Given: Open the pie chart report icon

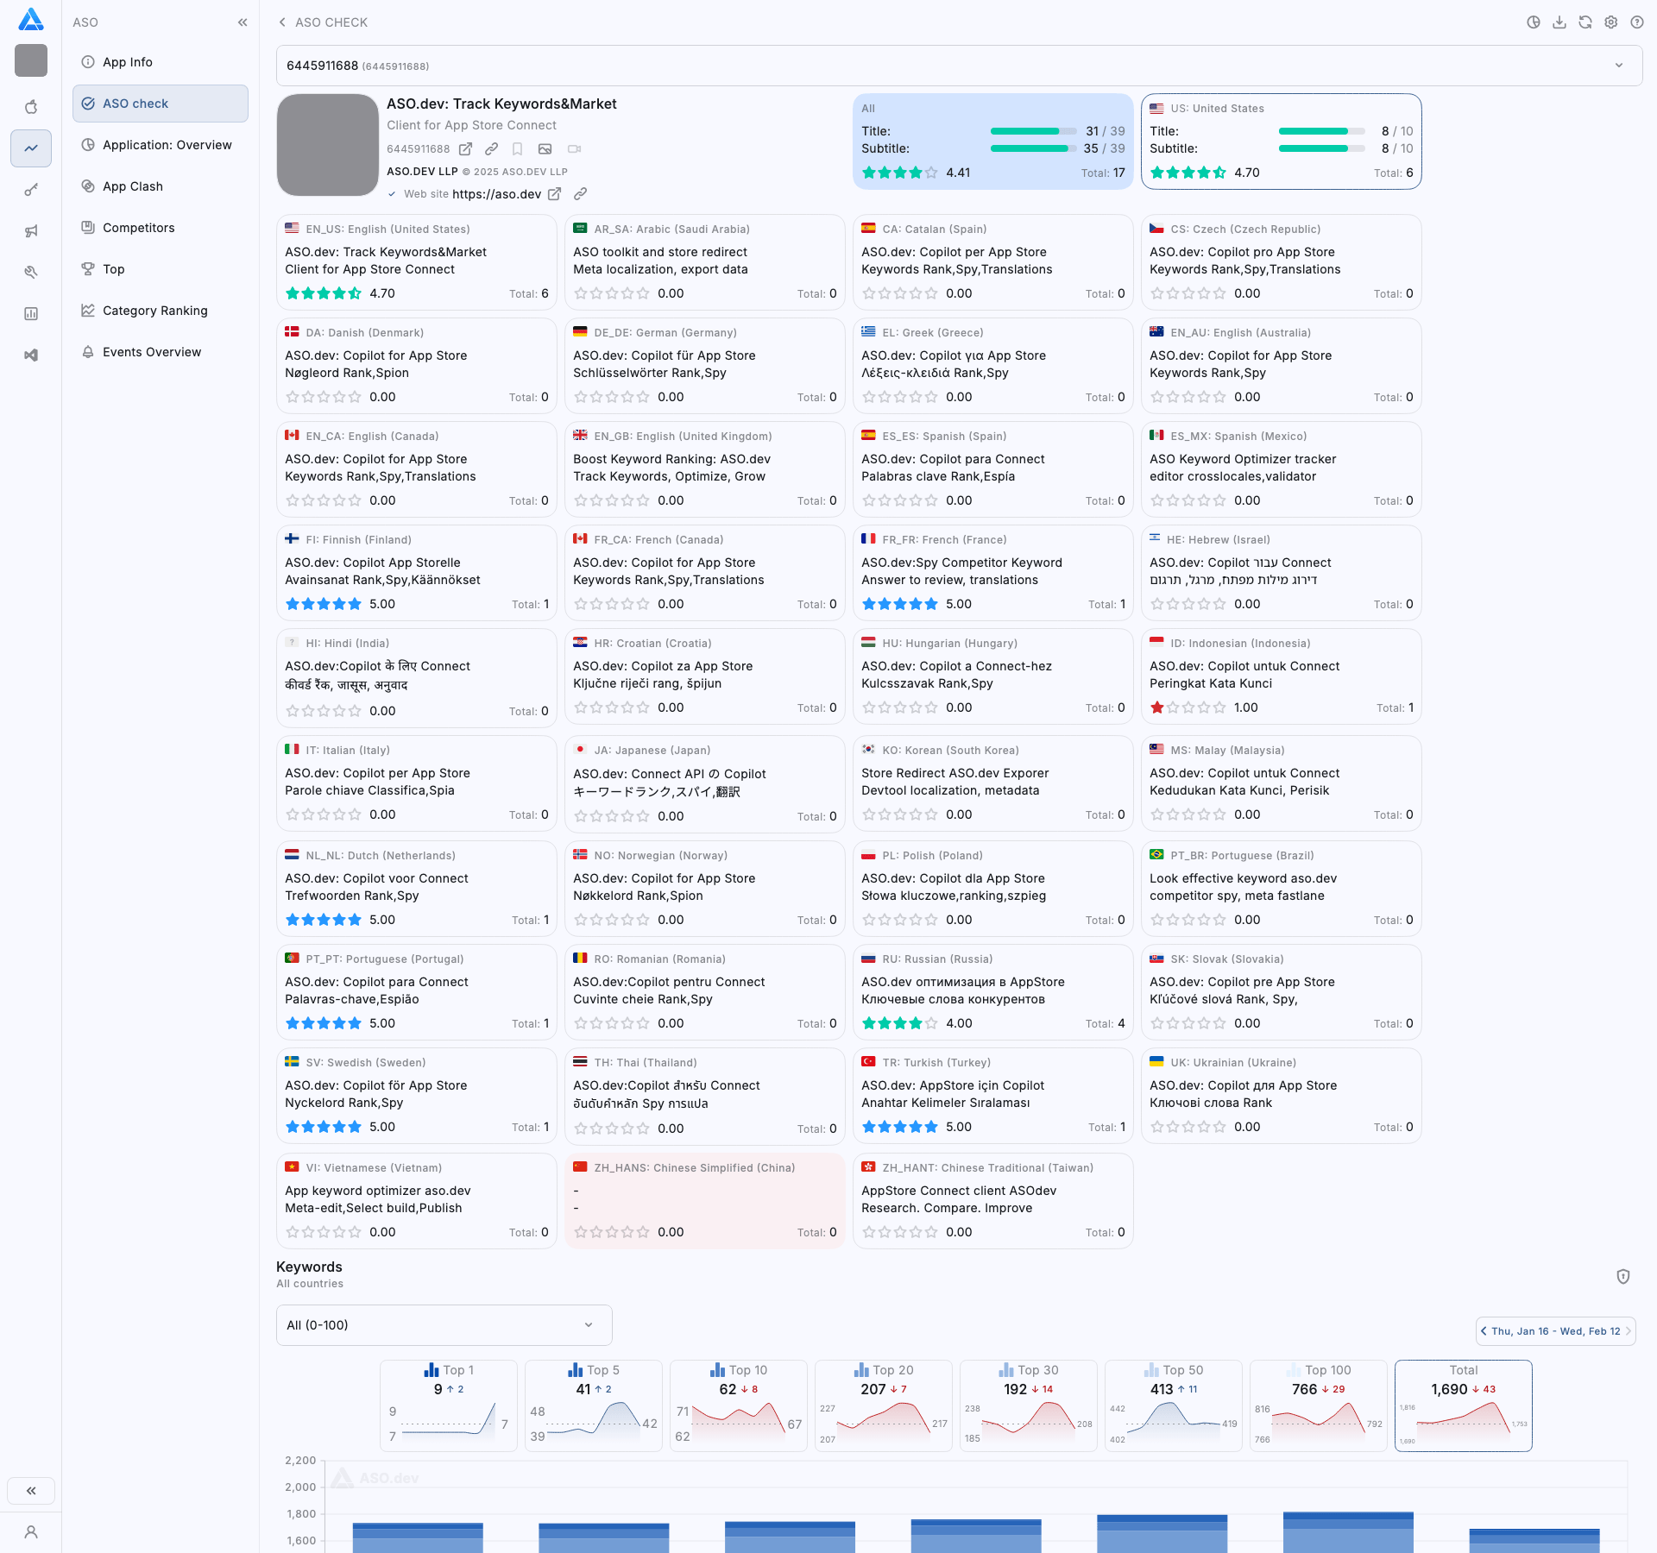Looking at the screenshot, I should point(1533,22).
